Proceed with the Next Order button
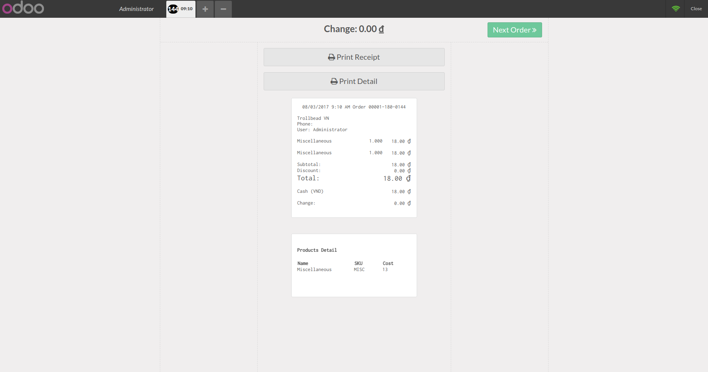 (514, 30)
